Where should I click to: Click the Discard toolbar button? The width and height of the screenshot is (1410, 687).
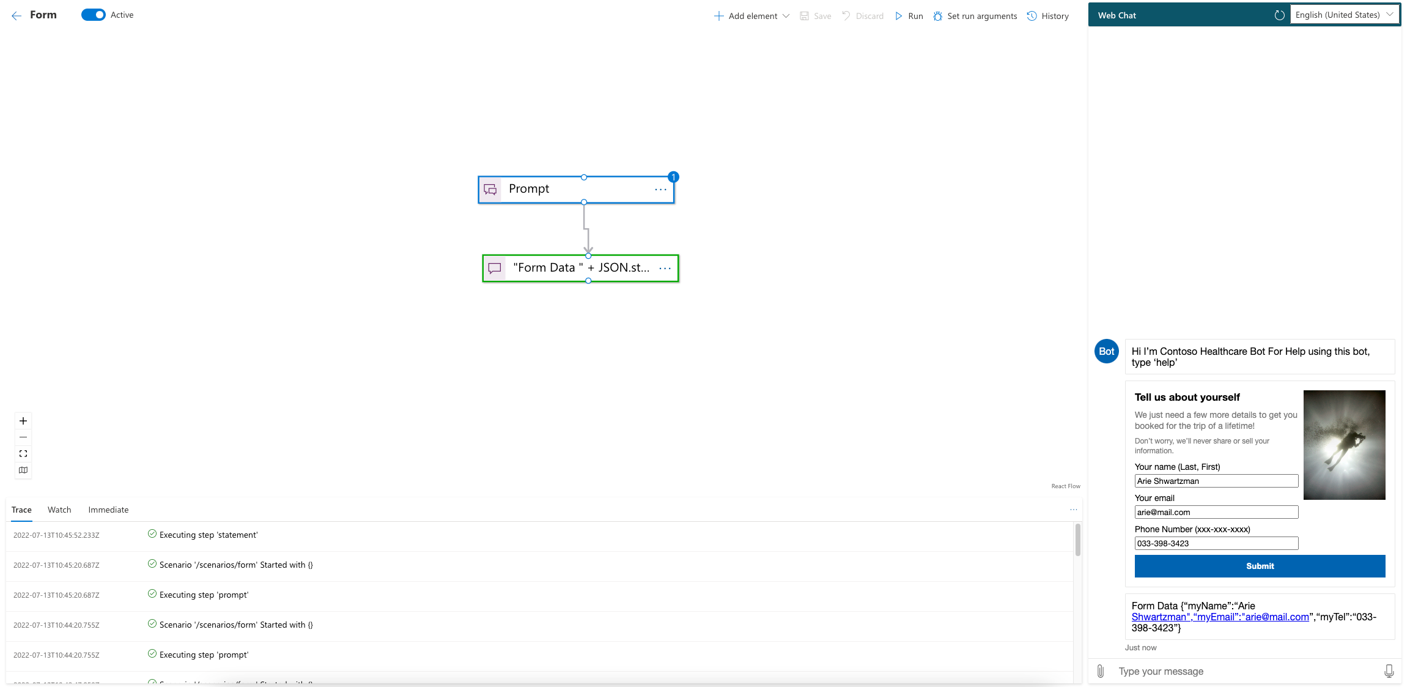(x=862, y=16)
